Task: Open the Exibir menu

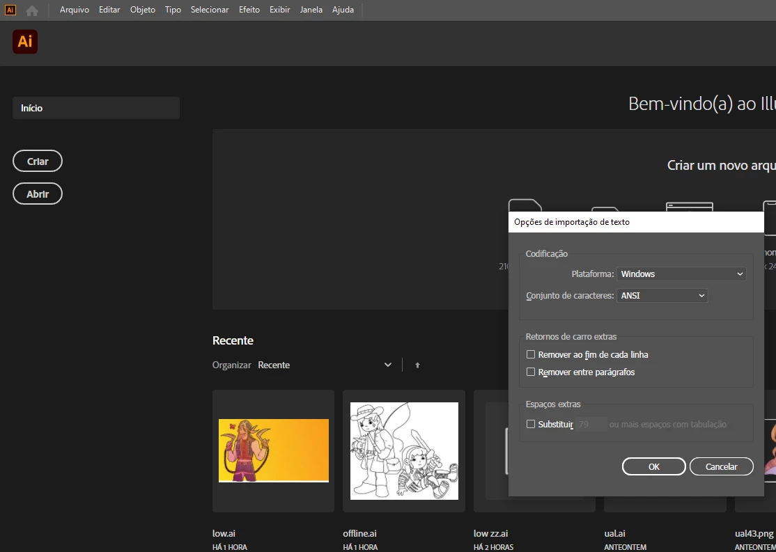Action: pyautogui.click(x=279, y=10)
